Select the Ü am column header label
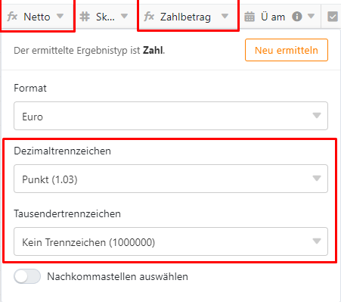Viewport: 341px width, 302px height. click(x=273, y=17)
